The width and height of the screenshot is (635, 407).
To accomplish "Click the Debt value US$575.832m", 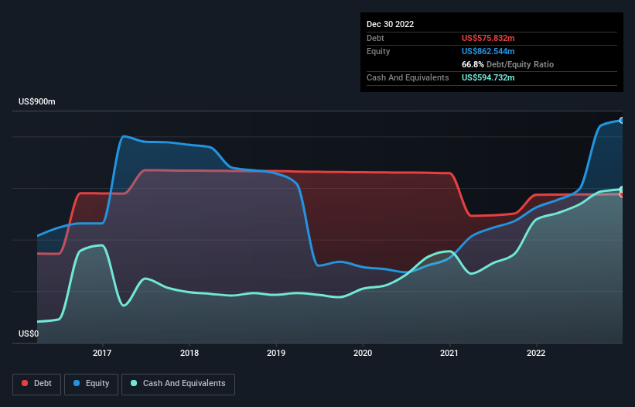I will pos(488,38).
